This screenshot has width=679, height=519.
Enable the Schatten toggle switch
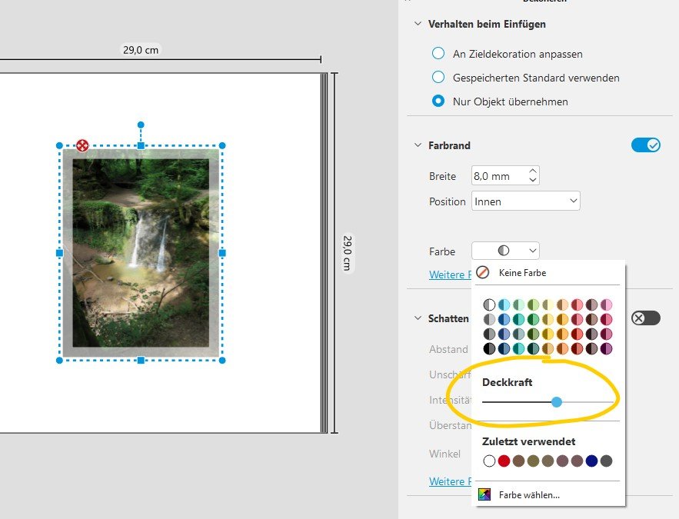tap(645, 318)
